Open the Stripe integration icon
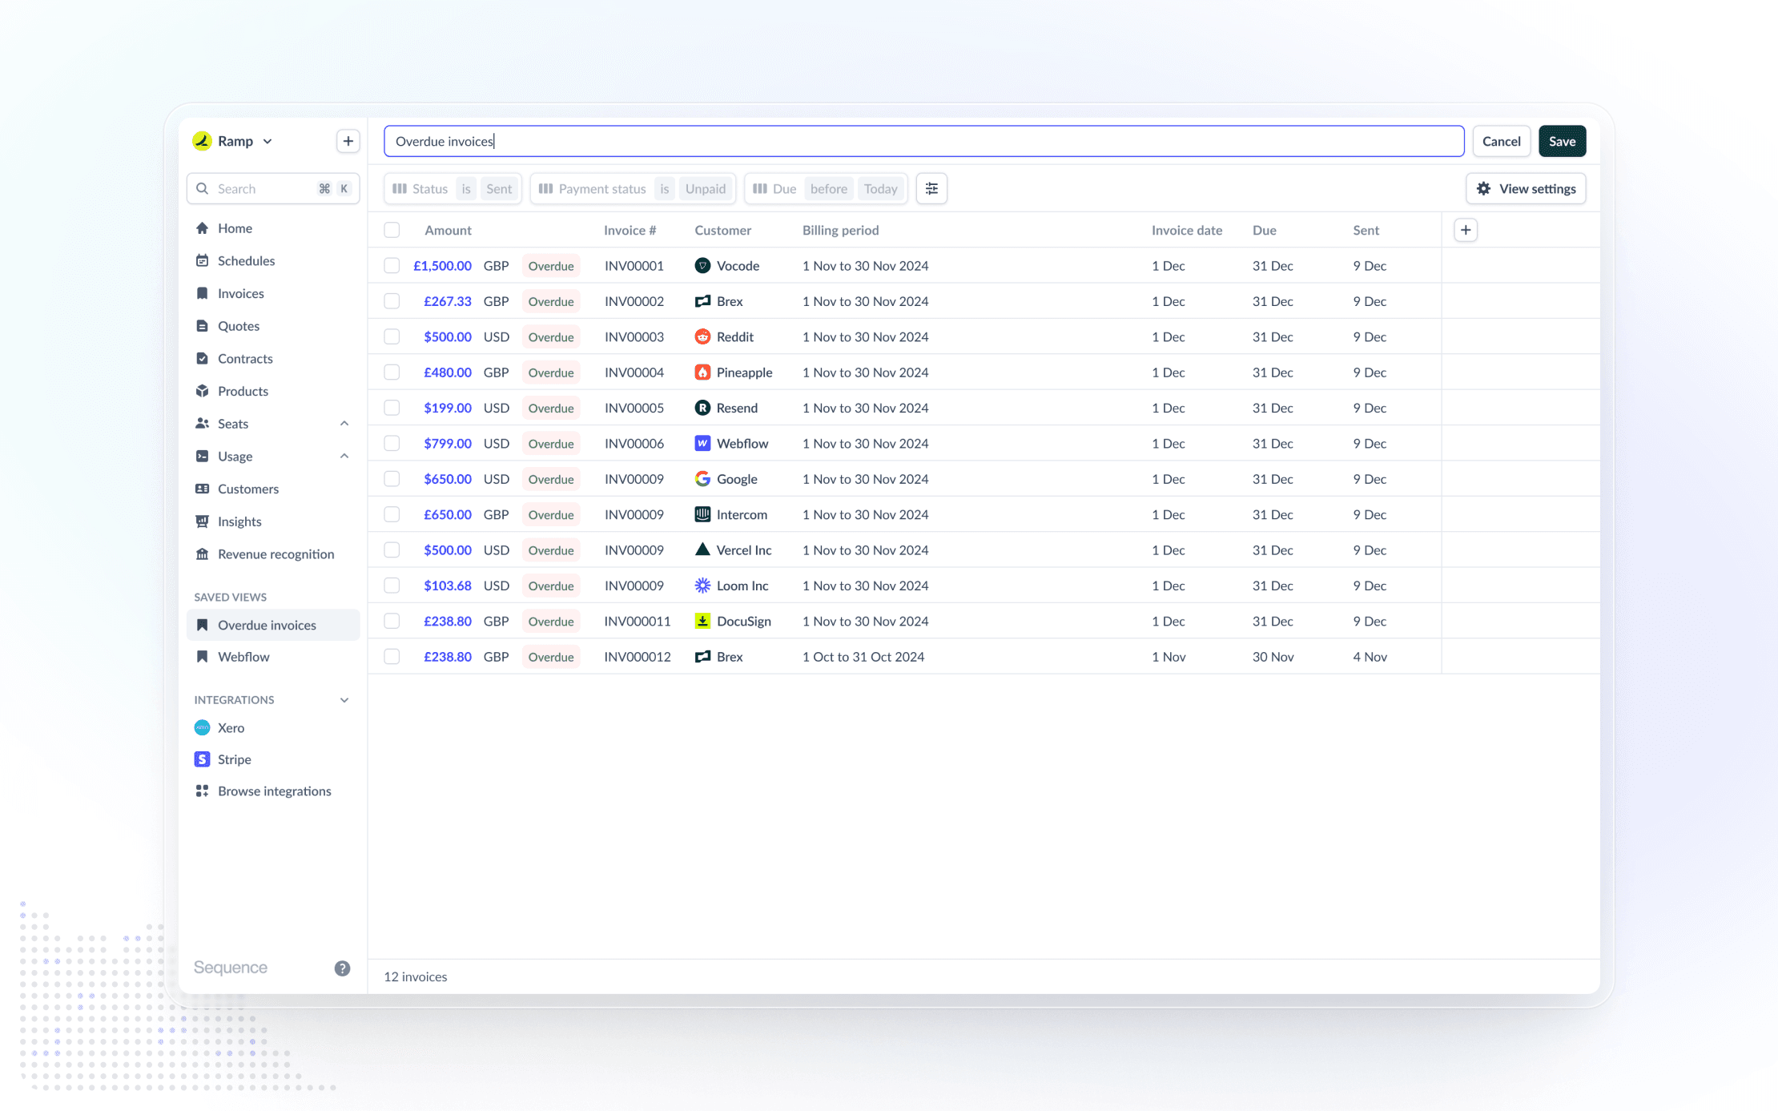Screen dimensions: 1778x1111 (202, 759)
